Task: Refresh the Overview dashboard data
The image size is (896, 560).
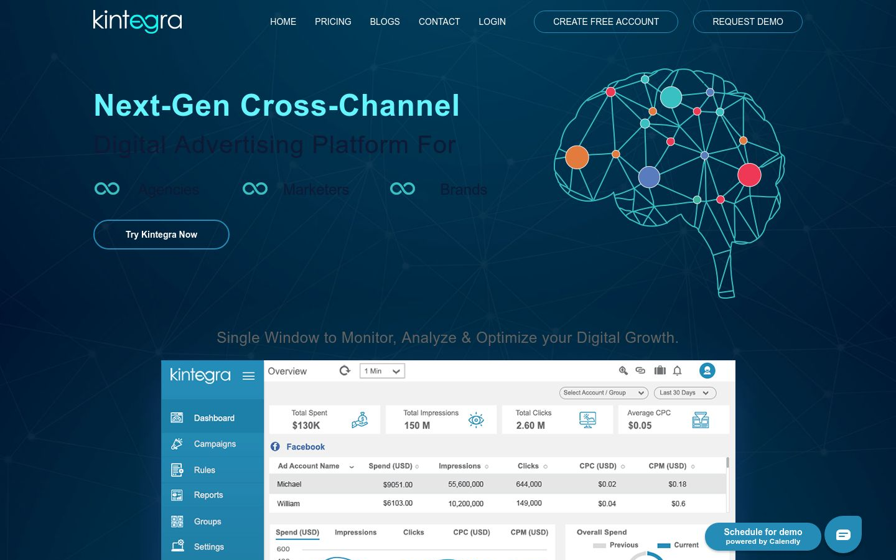Action: (345, 370)
